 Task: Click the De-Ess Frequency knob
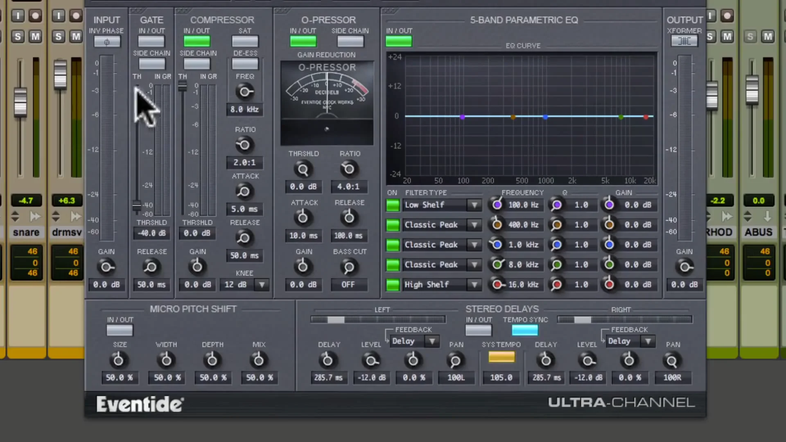click(244, 92)
